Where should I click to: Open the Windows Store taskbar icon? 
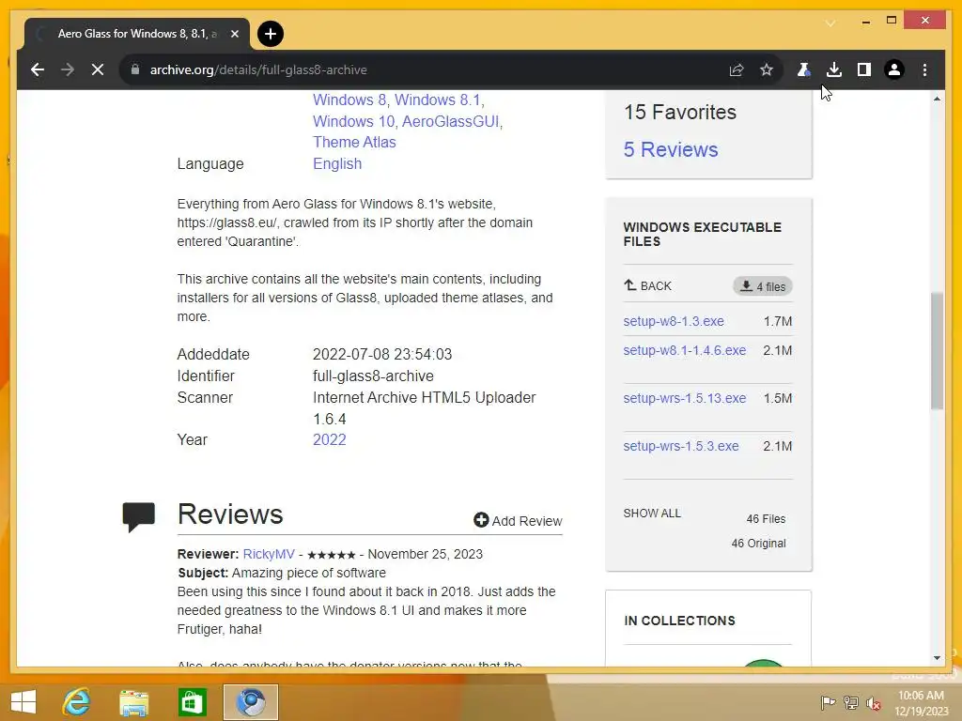coord(192,702)
